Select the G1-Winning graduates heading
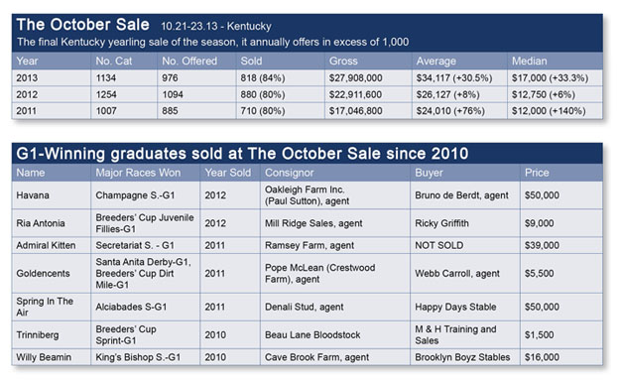The width and height of the screenshot is (620, 383). point(242,154)
